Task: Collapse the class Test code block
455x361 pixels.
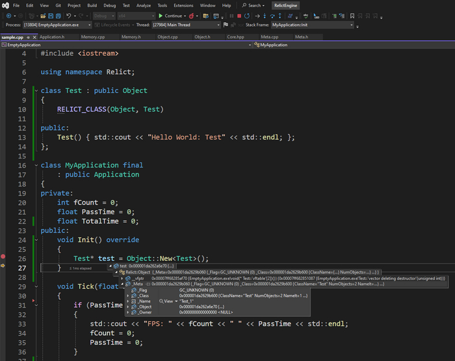Action: click(35, 91)
